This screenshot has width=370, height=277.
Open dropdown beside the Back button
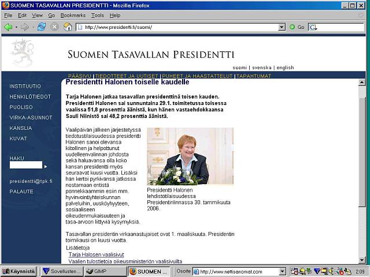[x=16, y=27]
